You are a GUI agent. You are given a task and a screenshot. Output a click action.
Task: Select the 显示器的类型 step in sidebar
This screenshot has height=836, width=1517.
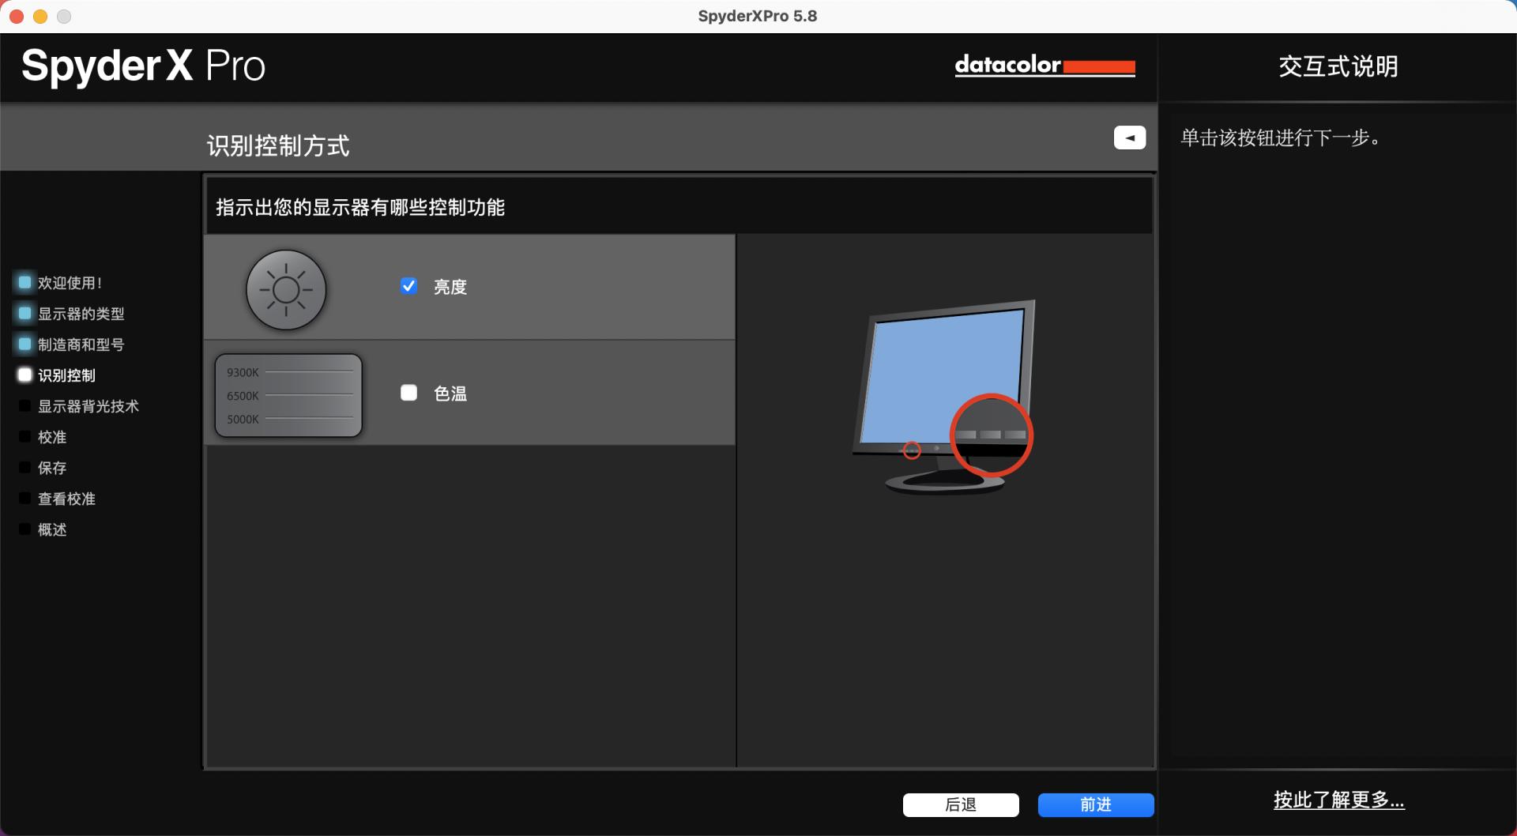(x=81, y=314)
